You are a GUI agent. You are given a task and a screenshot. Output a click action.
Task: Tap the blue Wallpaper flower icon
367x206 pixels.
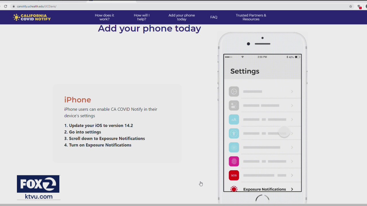coord(234,147)
